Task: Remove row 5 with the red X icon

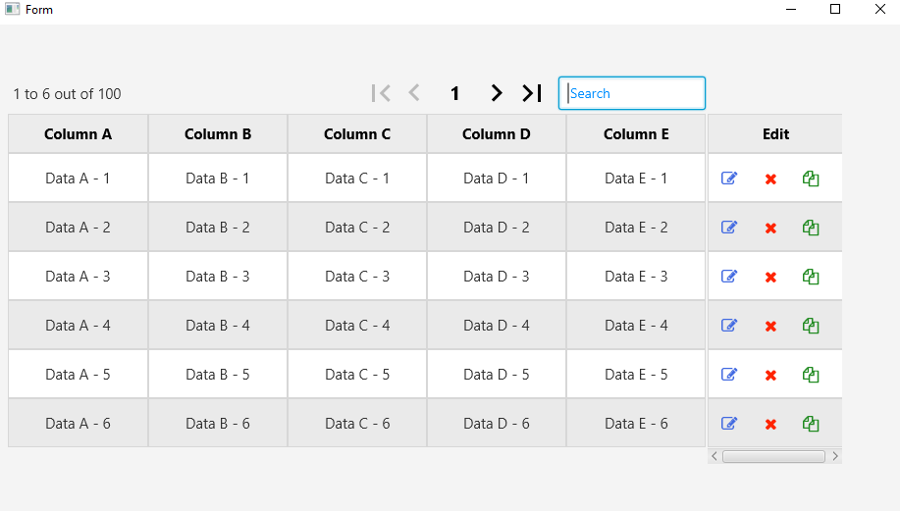Action: pyautogui.click(x=770, y=375)
